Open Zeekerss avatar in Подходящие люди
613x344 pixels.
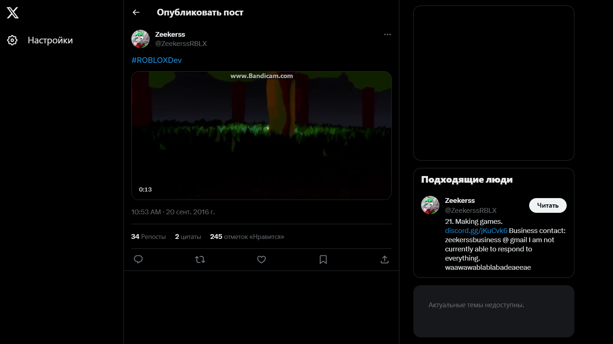click(430, 205)
